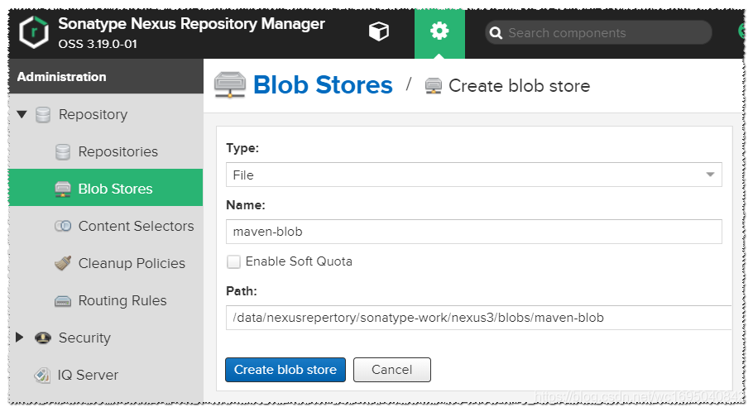Click the Blob Stores sidebar icon

pyautogui.click(x=63, y=189)
